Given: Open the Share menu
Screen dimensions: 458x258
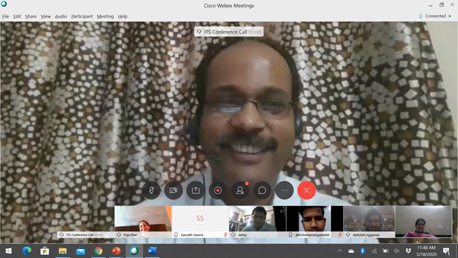Looking at the screenshot, I should (31, 16).
